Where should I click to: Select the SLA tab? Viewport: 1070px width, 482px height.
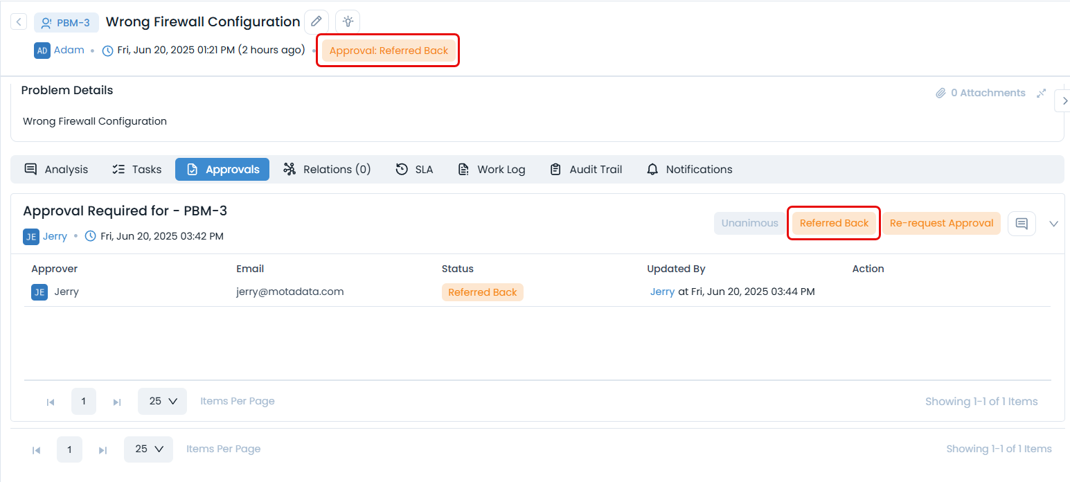[414, 169]
